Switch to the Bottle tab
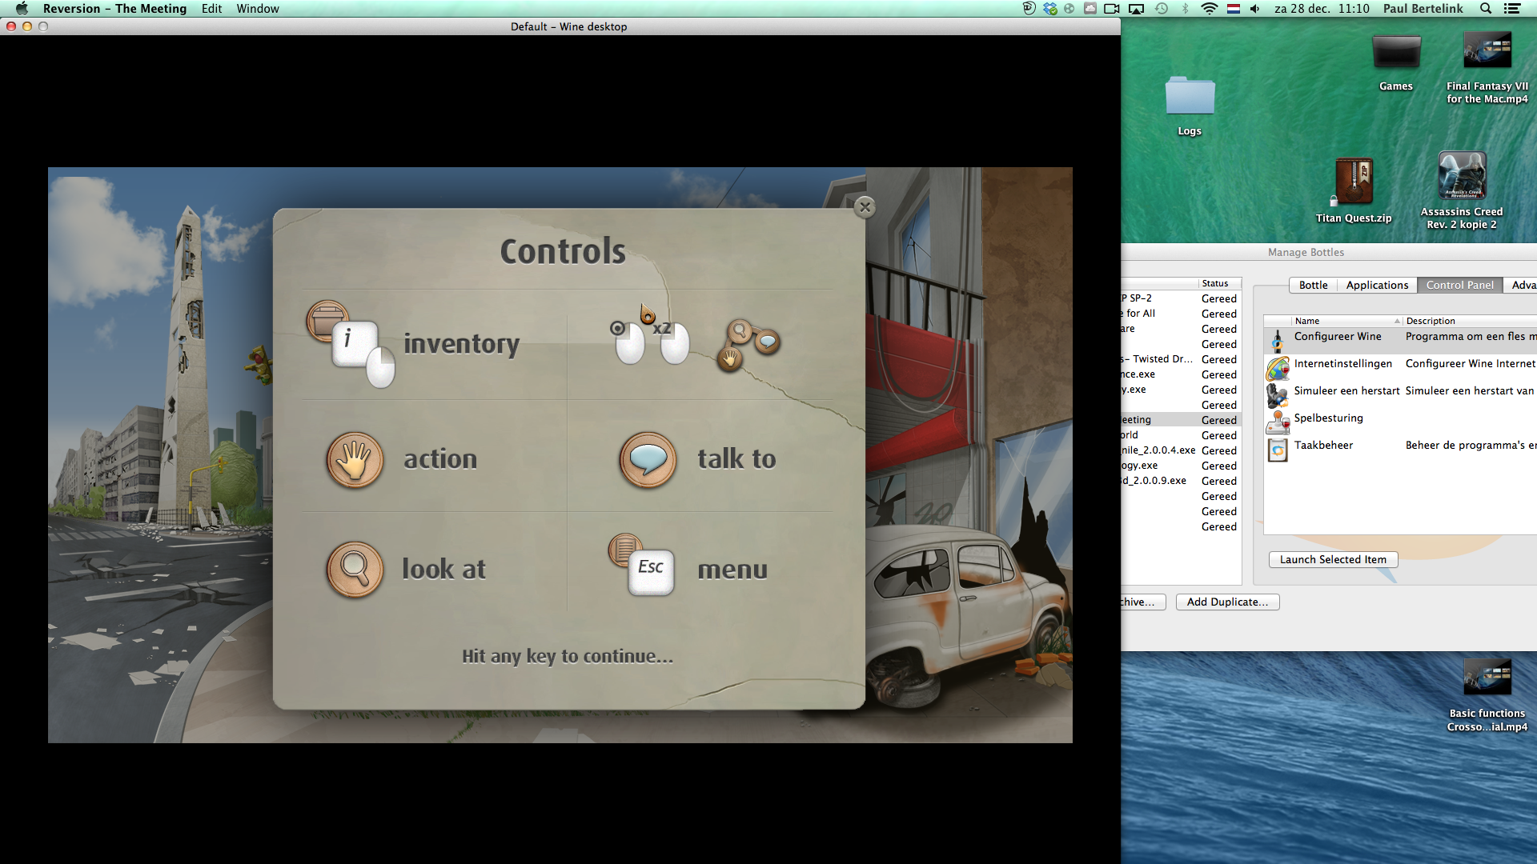This screenshot has height=864, width=1537. 1313,285
